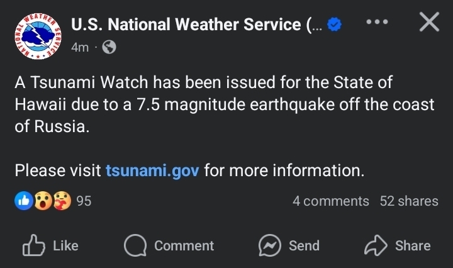
Task: Click the Care reaction emoji
Action: pyautogui.click(x=62, y=201)
